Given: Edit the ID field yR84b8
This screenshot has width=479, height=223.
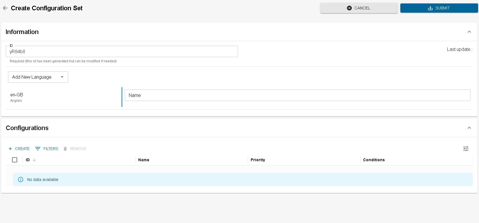Looking at the screenshot, I should click(122, 51).
